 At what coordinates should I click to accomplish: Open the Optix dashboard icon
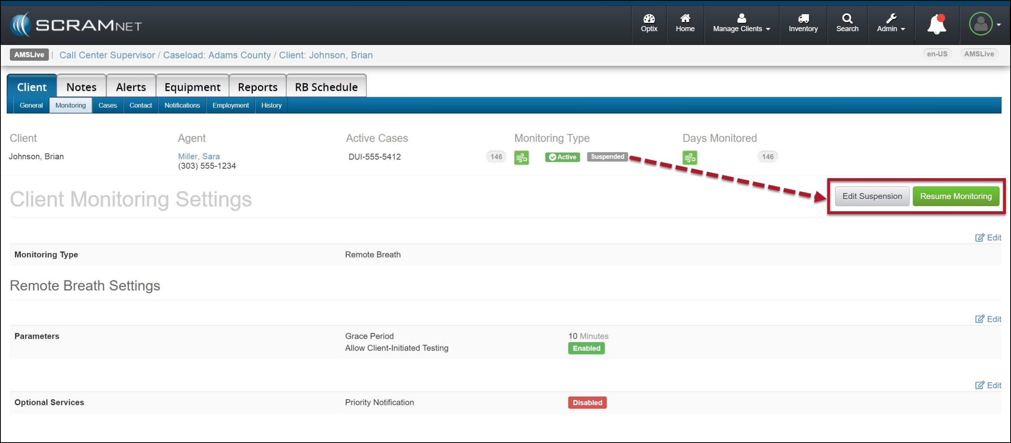point(649,23)
